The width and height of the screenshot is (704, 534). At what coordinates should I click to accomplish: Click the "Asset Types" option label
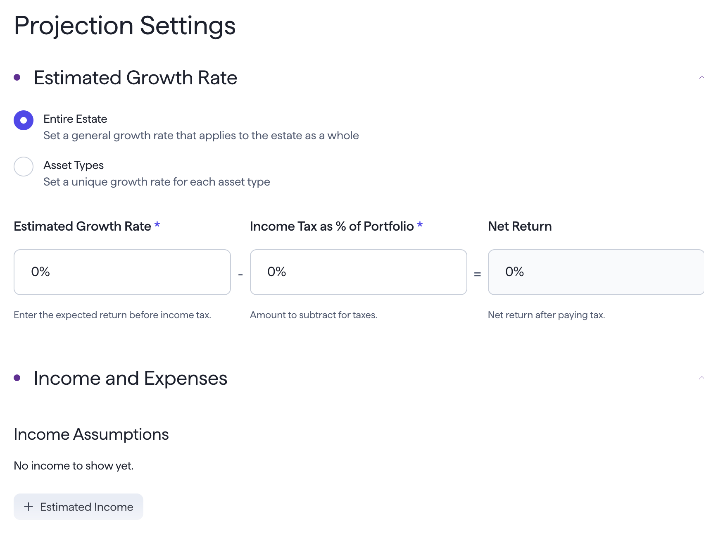[74, 165]
